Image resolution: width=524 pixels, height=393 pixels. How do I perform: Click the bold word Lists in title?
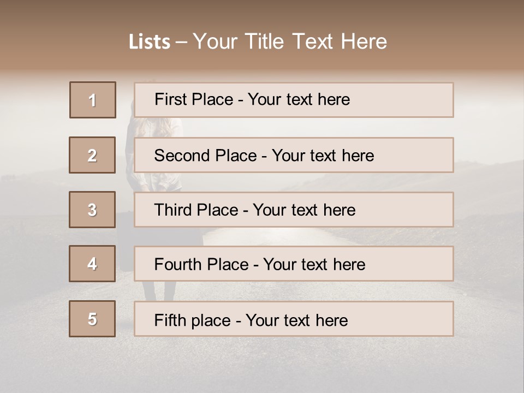tap(150, 42)
